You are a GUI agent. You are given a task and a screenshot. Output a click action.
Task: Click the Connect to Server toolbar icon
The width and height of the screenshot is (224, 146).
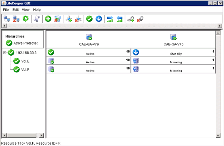click(7, 19)
